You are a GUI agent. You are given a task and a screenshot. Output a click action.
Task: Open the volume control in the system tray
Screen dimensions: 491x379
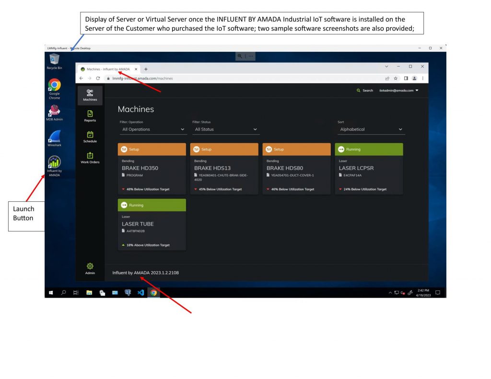click(403, 293)
